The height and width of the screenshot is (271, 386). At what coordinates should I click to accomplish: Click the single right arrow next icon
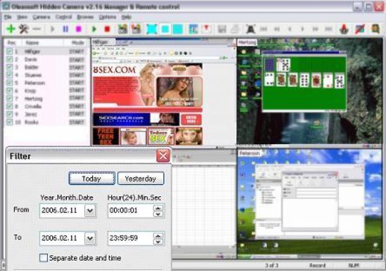[x=302, y=29]
